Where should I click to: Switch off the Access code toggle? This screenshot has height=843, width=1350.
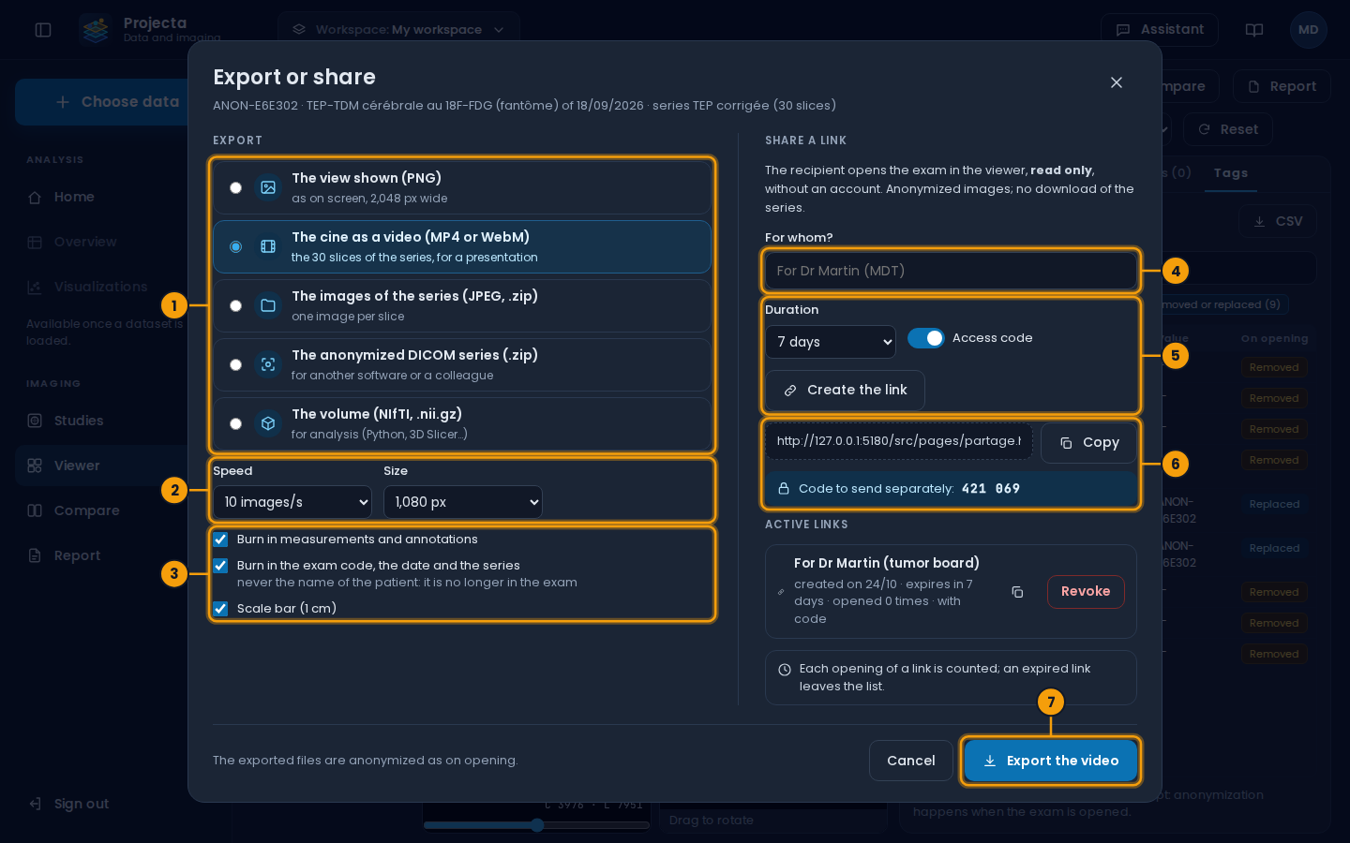coord(925,338)
